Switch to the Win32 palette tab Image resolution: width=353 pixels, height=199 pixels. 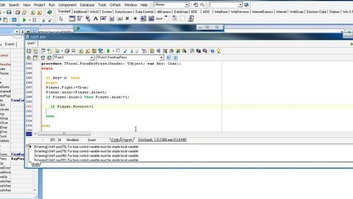click(94, 12)
